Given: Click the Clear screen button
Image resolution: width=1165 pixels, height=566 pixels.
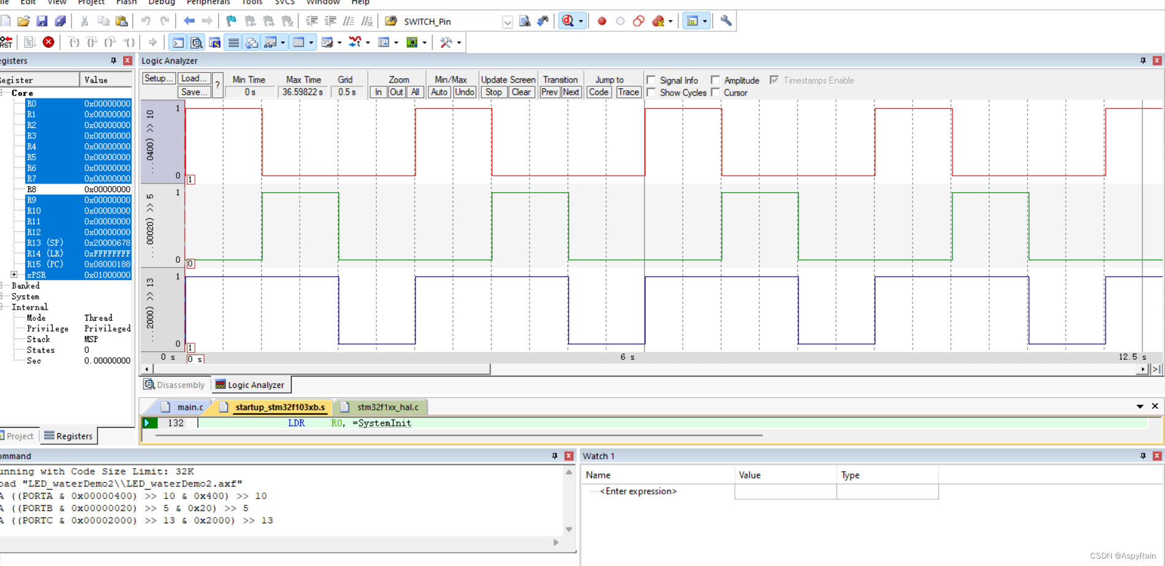Looking at the screenshot, I should 521,92.
